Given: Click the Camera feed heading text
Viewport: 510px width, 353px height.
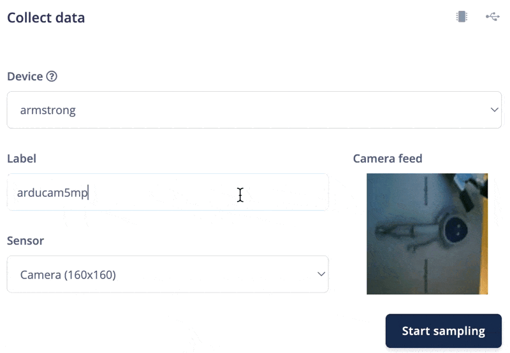Looking at the screenshot, I should [388, 159].
